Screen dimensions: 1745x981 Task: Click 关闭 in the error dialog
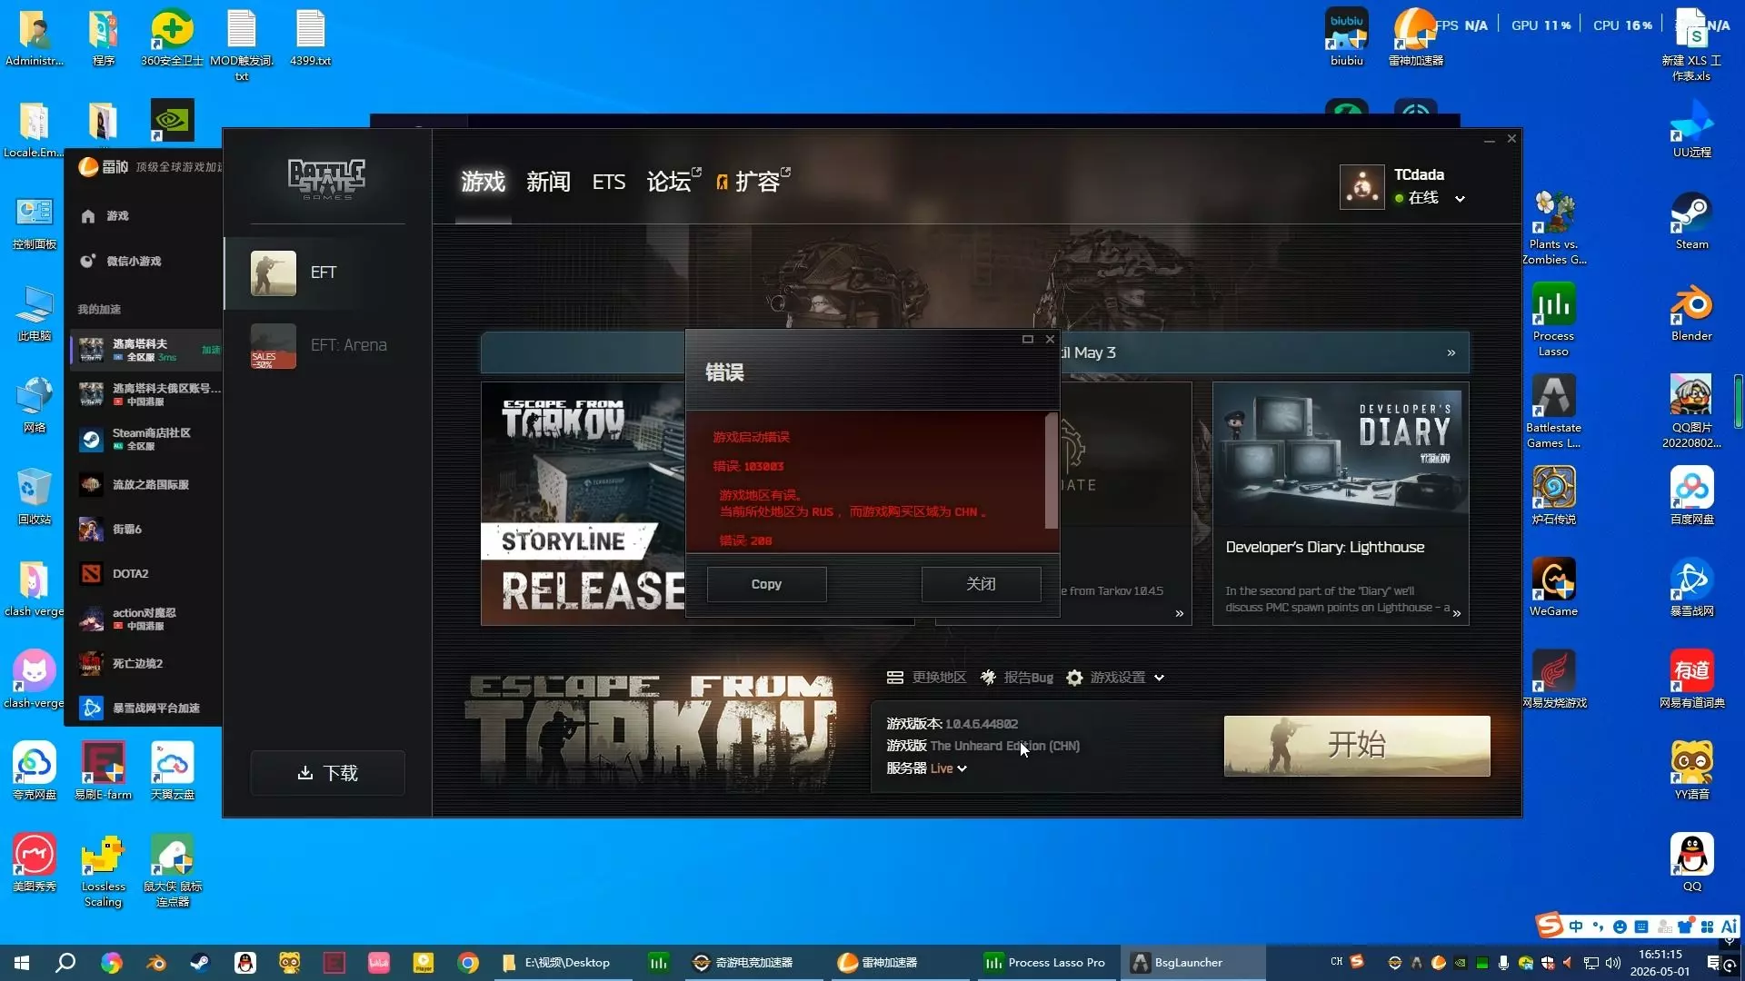(x=981, y=584)
